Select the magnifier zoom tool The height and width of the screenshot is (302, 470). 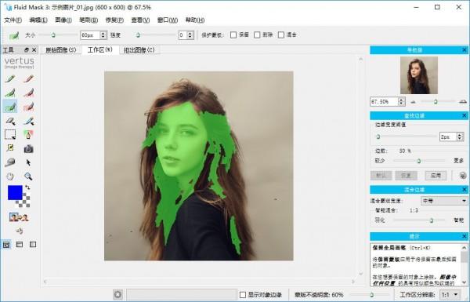(x=28, y=176)
